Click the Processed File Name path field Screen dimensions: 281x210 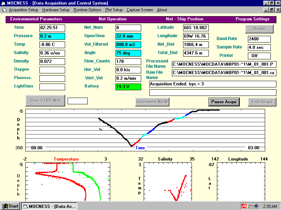pos(224,64)
